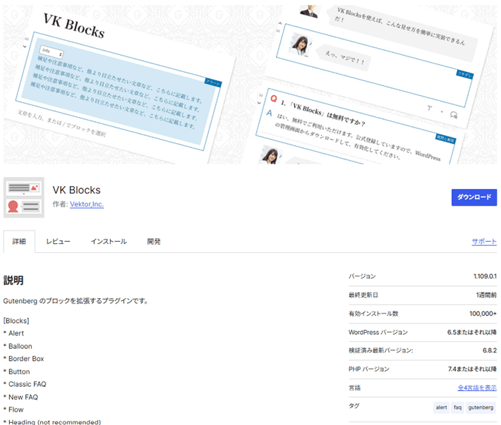Switch to the レビュー tab
The height and width of the screenshot is (425, 501).
(x=58, y=242)
